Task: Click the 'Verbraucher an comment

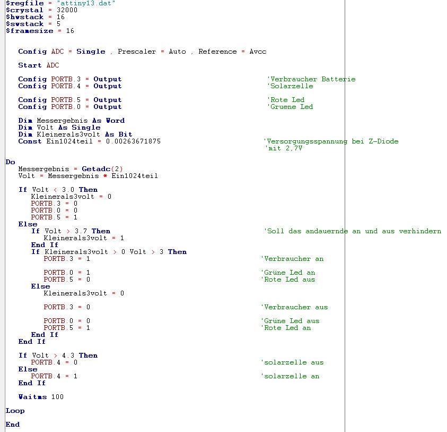Action: [x=292, y=259]
